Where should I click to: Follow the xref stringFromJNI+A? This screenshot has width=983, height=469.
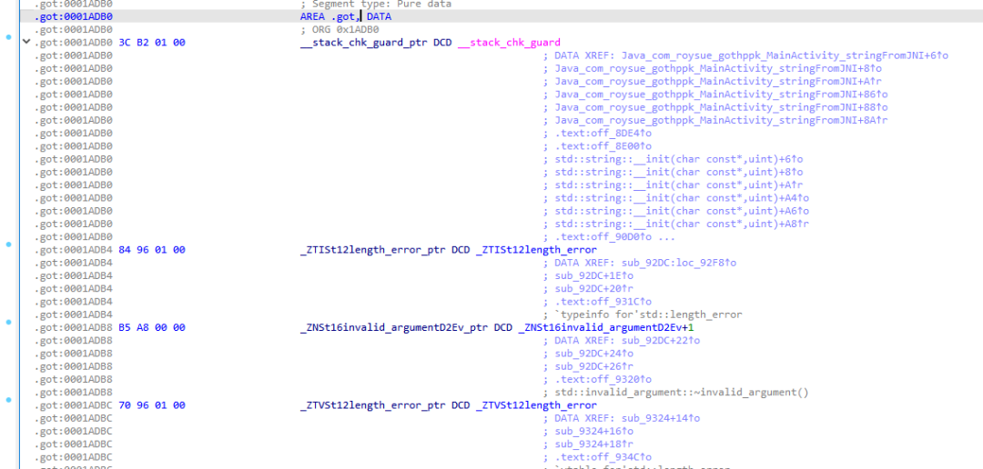[x=718, y=82]
